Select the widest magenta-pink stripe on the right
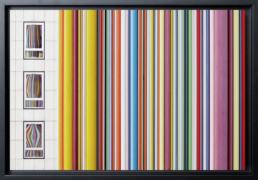258x180 pixels. [x=221, y=90]
